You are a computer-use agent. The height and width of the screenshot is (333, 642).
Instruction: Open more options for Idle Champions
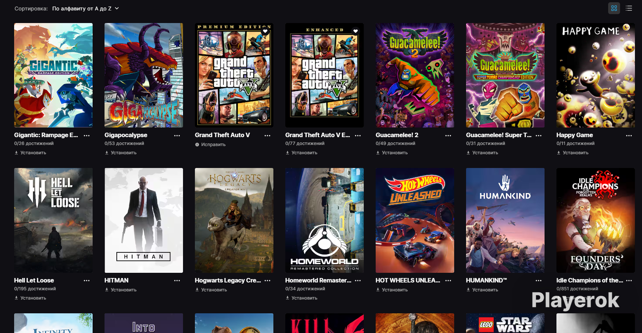point(629,281)
